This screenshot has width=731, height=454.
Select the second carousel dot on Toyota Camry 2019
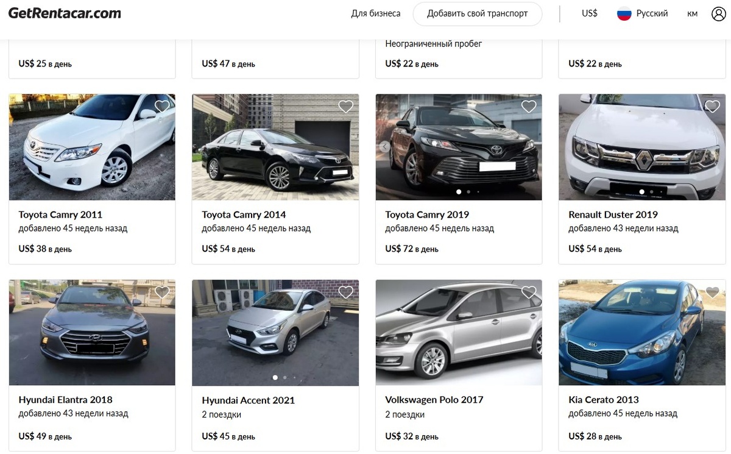(x=468, y=191)
